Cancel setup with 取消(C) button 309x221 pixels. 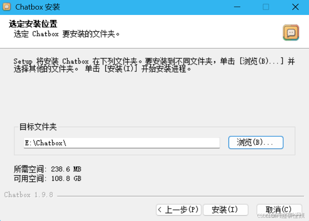279,210
